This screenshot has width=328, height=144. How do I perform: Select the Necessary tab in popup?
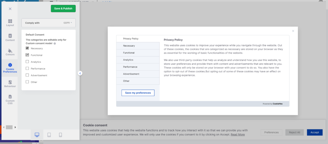point(138,46)
